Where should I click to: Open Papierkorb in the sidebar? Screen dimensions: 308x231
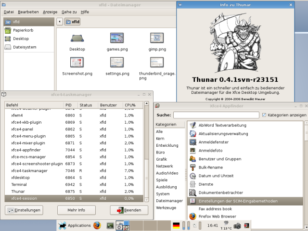pyautogui.click(x=29, y=30)
